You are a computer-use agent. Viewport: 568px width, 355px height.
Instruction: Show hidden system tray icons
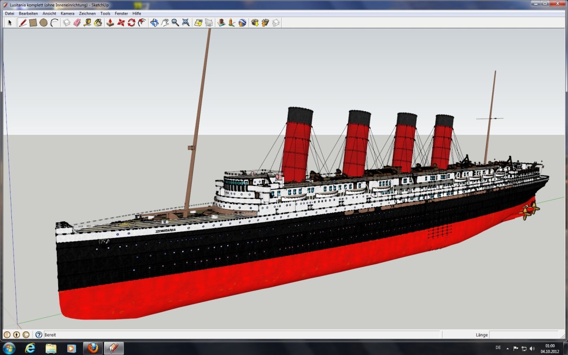pyautogui.click(x=508, y=348)
